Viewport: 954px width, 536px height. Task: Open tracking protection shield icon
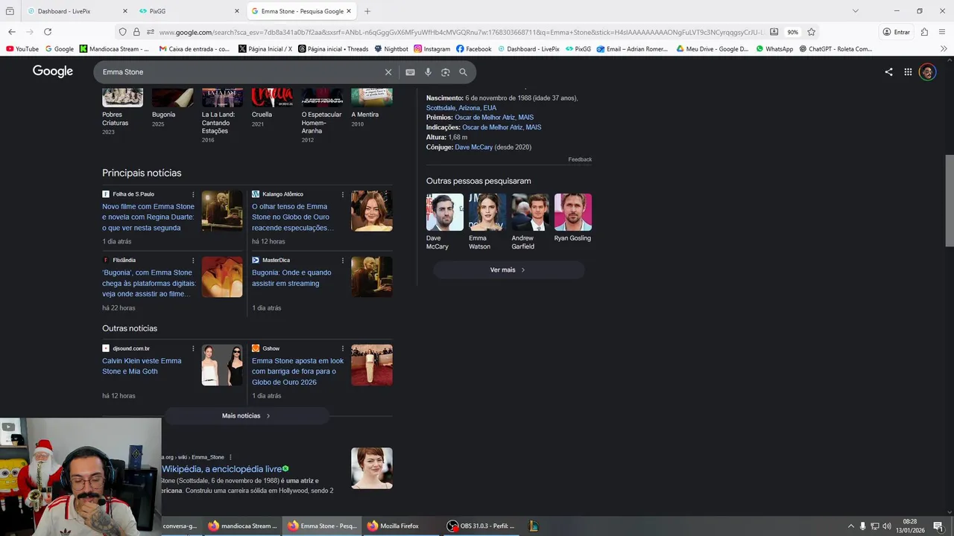click(123, 32)
